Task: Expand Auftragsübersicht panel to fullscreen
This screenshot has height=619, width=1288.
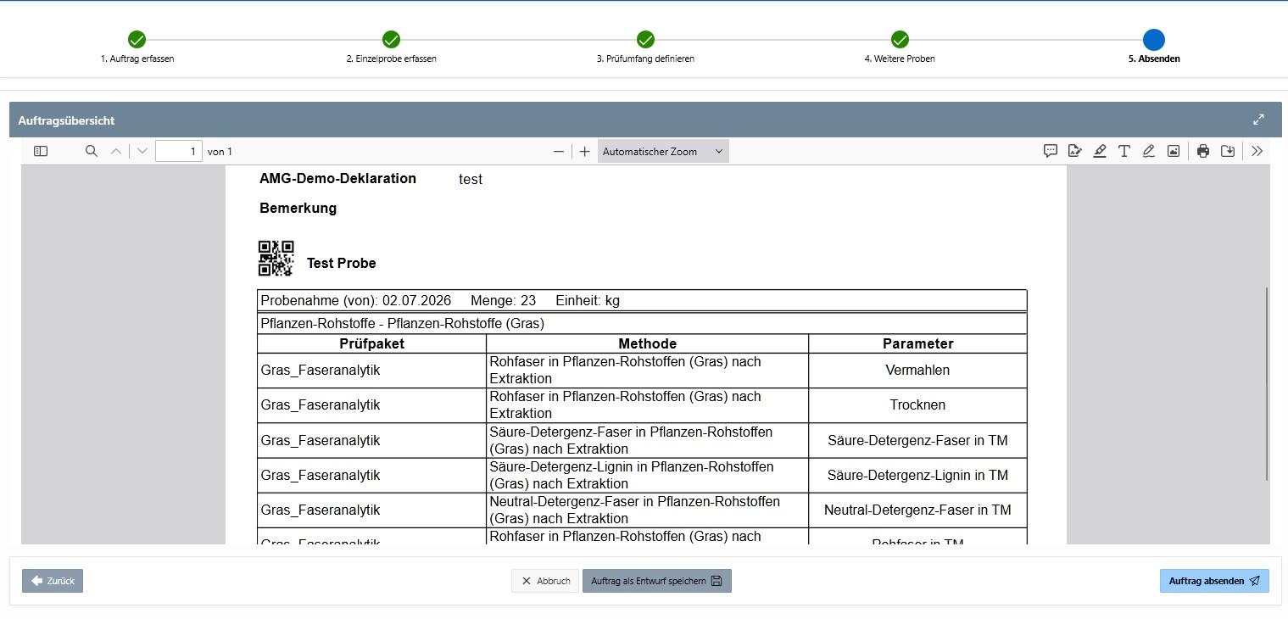Action: click(x=1258, y=120)
